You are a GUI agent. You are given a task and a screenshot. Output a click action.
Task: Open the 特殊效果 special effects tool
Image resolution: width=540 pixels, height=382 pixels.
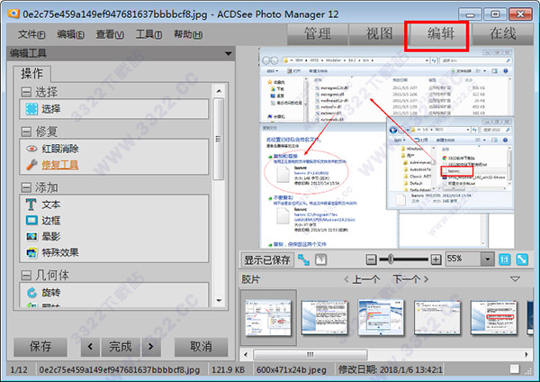(52, 252)
